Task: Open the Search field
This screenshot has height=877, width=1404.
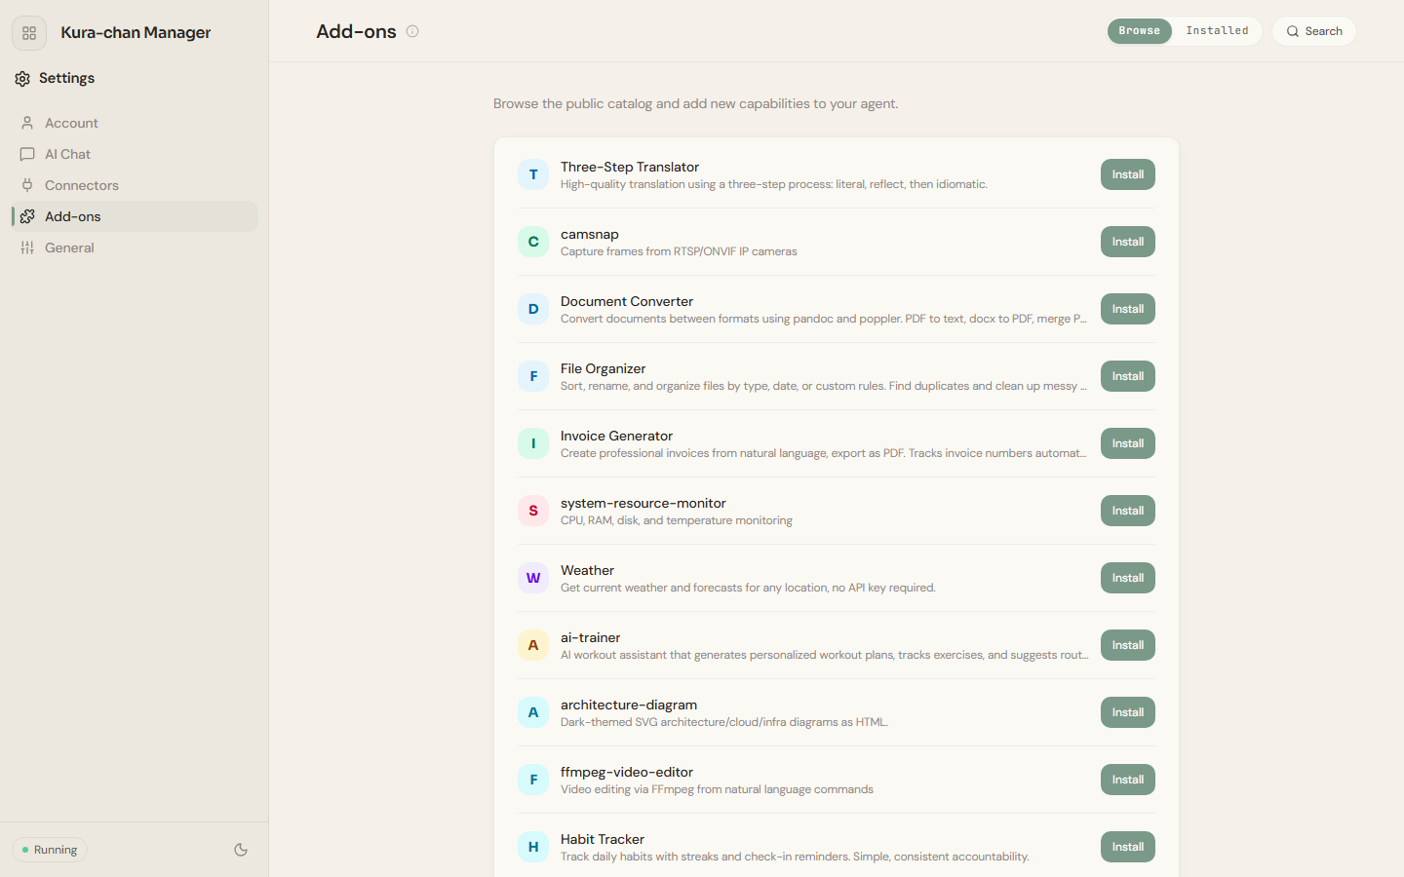Action: tap(1313, 31)
